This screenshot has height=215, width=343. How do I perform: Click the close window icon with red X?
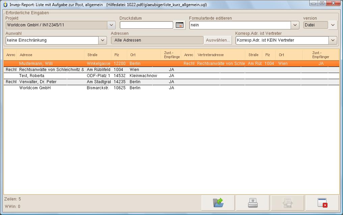click(x=322, y=203)
